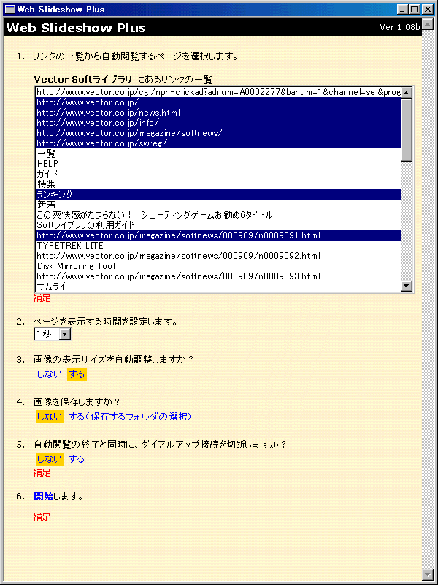Select the シューティングゲームお勧め6タイトル entry

click(218, 215)
